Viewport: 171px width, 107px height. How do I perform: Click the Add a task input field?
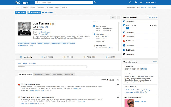click(x=52, y=67)
